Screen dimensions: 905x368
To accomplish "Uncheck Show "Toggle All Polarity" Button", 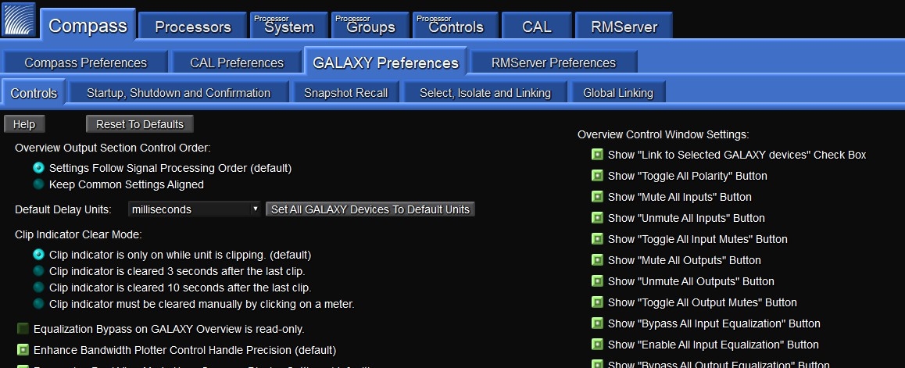I will 597,177.
